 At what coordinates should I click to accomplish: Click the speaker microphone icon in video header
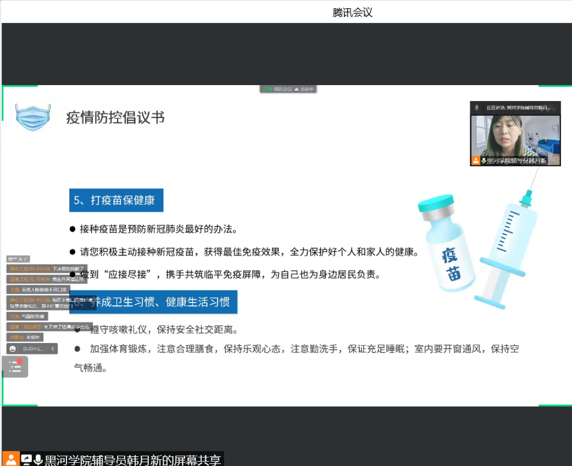coord(477,108)
